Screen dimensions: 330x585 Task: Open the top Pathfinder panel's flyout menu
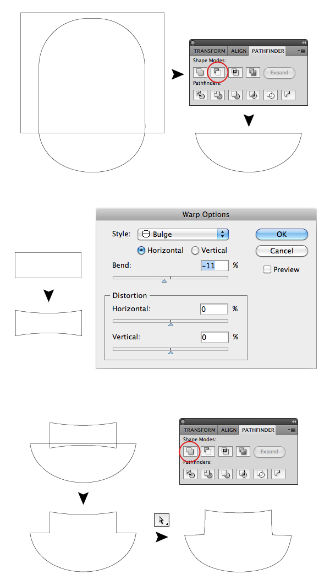[302, 51]
